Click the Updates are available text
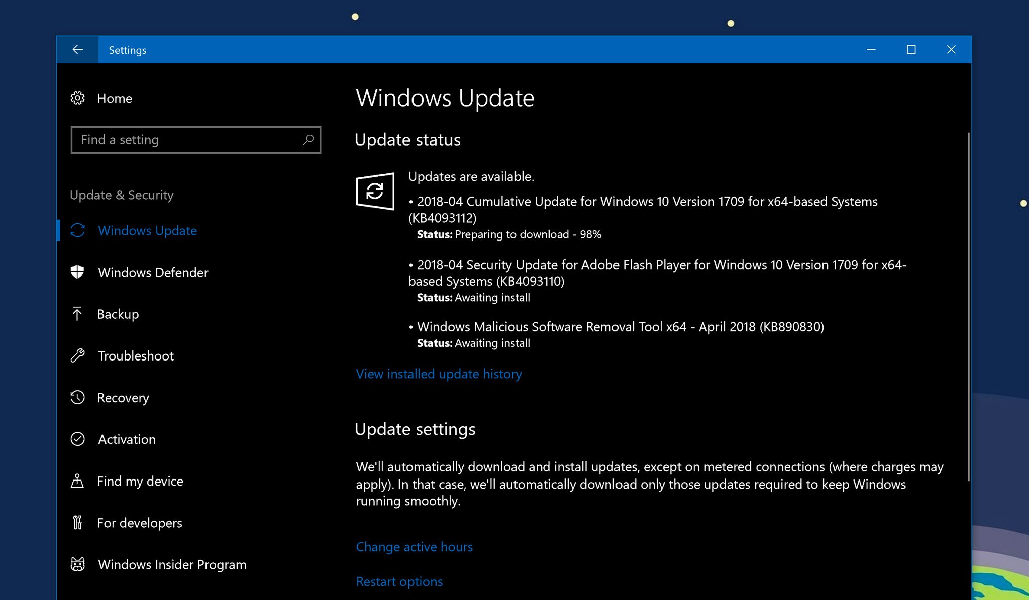Viewport: 1029px width, 600px height. click(471, 176)
